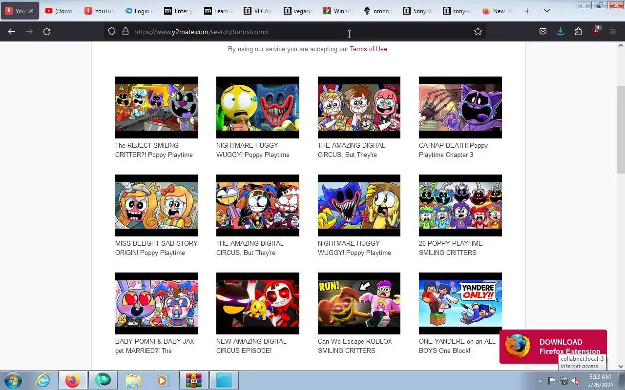Viewport: 625px width, 390px height.
Task: Open Save to Pocket icon
Action: tap(543, 32)
